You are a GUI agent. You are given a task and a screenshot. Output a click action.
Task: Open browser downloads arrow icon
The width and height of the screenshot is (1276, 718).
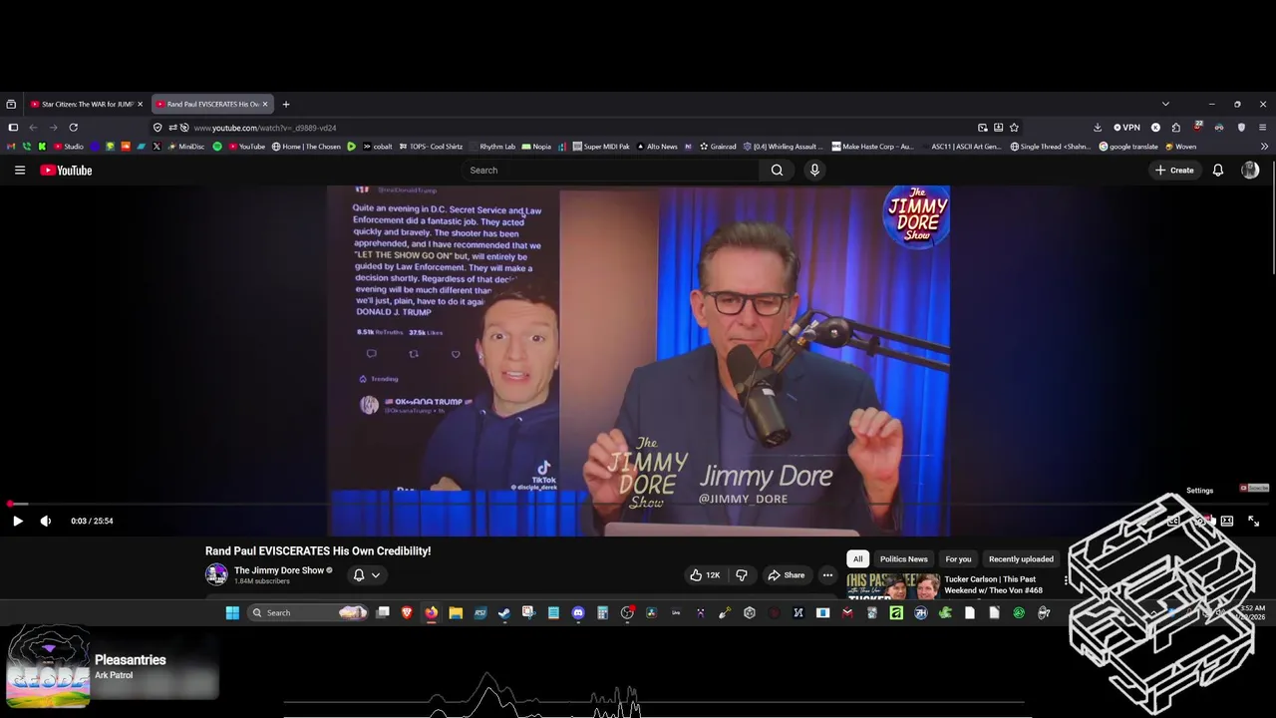click(x=1098, y=128)
